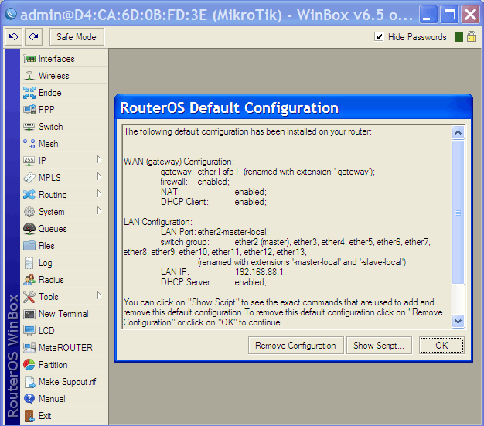Click the Undo arrow toolbar button

coord(13,37)
